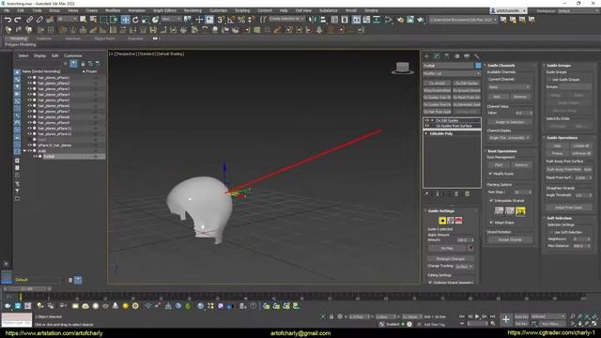
Task: Click the ViewCube in the viewport
Action: click(403, 68)
